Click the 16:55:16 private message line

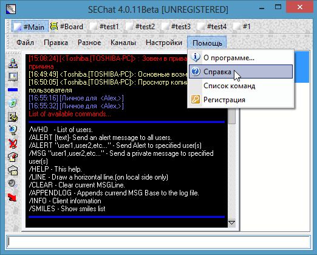click(x=76, y=98)
